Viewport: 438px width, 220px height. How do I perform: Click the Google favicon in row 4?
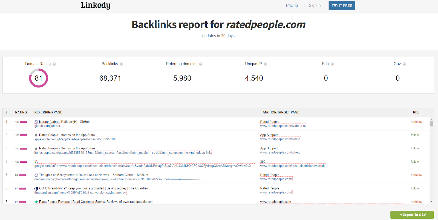[x=36, y=162]
